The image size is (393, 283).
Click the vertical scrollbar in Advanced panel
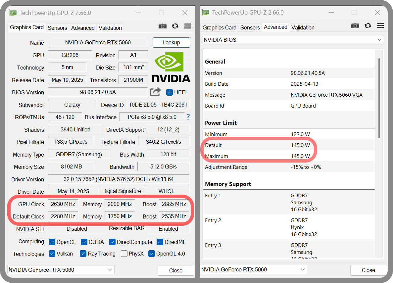[379, 98]
